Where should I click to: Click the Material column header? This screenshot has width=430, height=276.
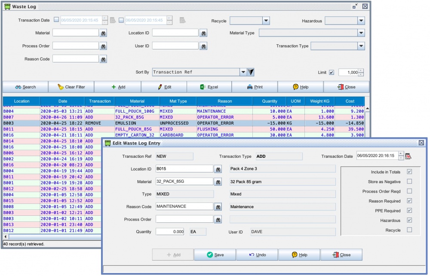coord(137,101)
